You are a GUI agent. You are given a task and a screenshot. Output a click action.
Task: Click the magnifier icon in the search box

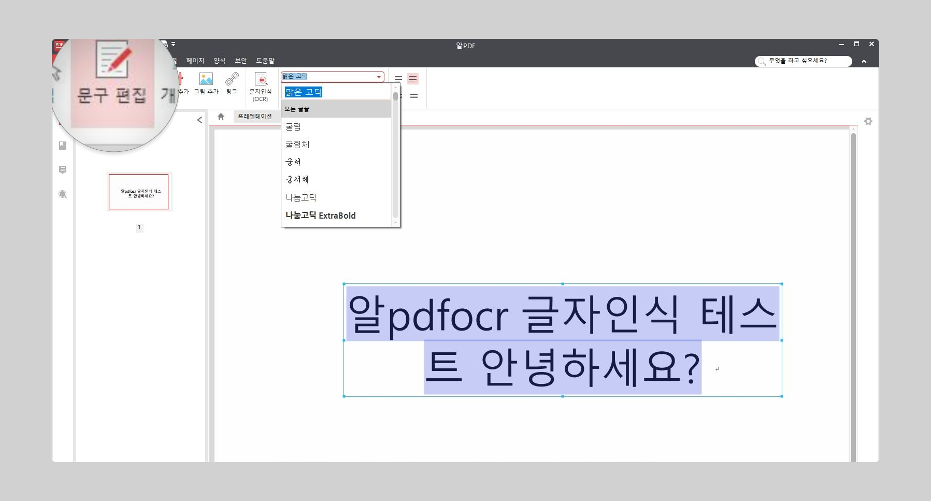pos(762,61)
